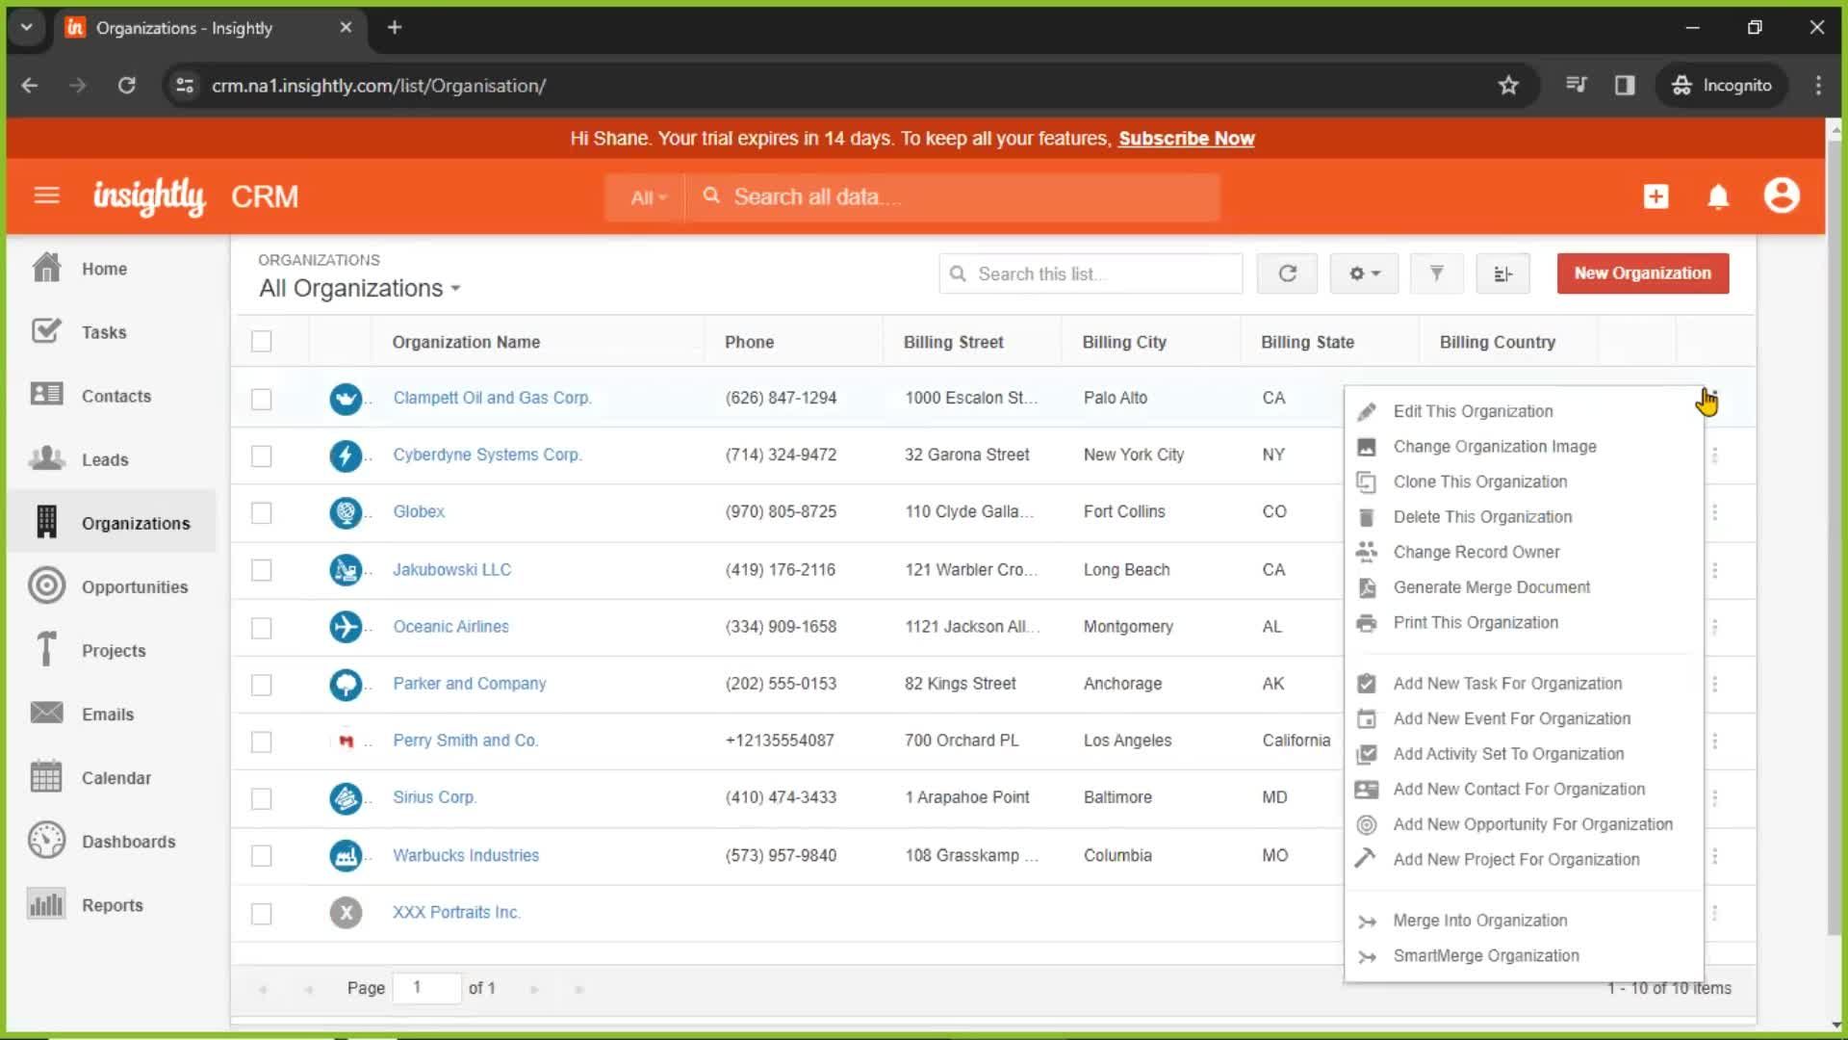Tick the Parker and Company checkbox
This screenshot has height=1040, width=1848.
click(261, 685)
